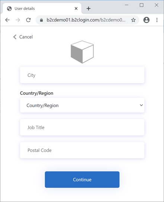The width and height of the screenshot is (164, 202).
Task: Expand the Country/Region dropdown
Action: [82, 105]
